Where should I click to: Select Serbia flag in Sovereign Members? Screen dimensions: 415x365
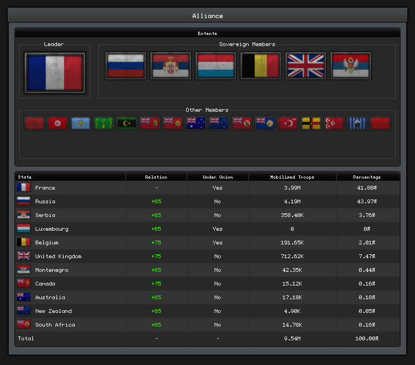(171, 66)
